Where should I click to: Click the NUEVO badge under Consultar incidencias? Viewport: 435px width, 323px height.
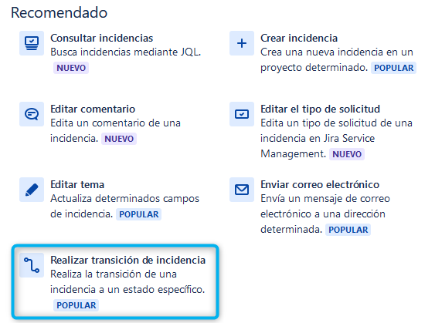pyautogui.click(x=71, y=68)
